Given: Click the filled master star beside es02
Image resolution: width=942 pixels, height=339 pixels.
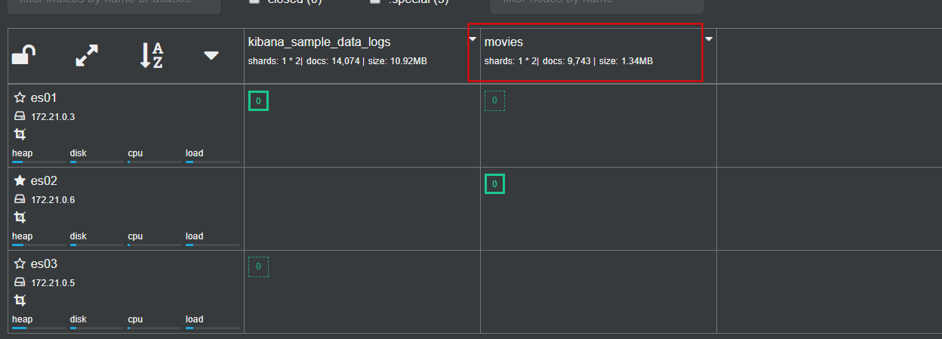Looking at the screenshot, I should click(20, 181).
